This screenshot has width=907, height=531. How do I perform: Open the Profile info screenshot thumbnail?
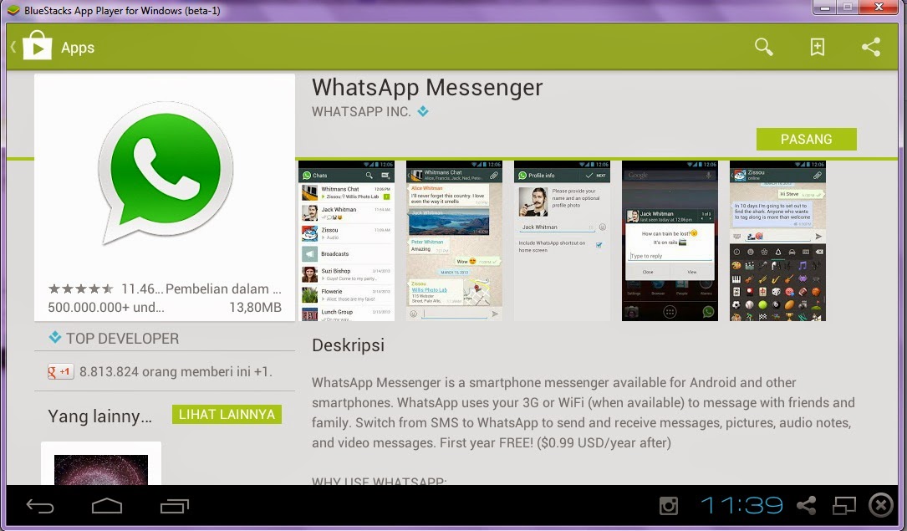pos(562,241)
